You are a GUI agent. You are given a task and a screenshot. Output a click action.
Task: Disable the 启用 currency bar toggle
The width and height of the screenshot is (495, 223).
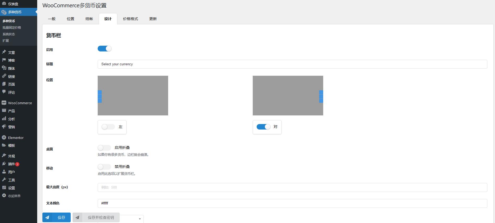coord(104,49)
